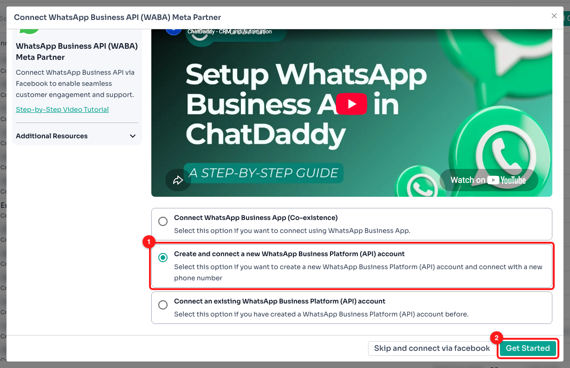Open the Step-by-Step Video Tutorial link
The height and width of the screenshot is (368, 570).
pos(62,110)
